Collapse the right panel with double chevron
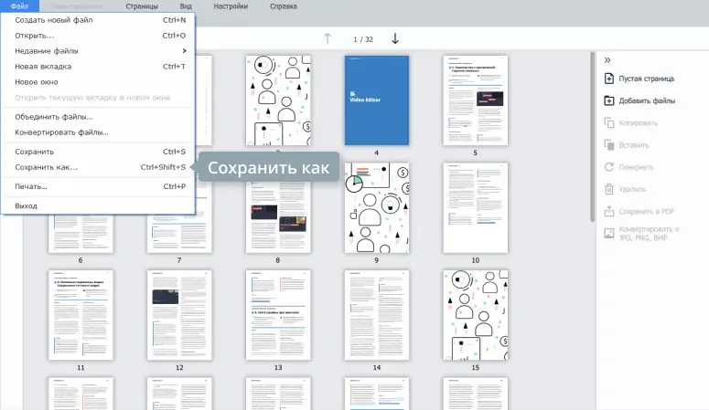 [x=608, y=59]
